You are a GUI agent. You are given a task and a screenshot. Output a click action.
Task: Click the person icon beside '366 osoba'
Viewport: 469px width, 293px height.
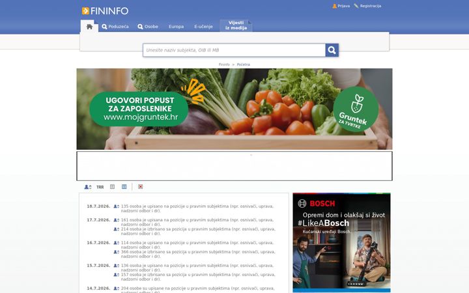pos(117,252)
